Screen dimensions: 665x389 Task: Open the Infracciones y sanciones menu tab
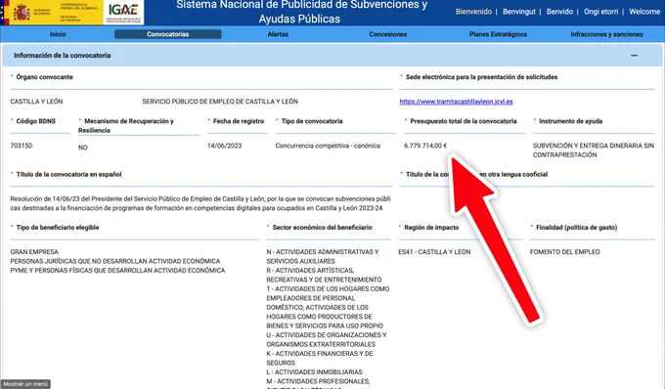point(606,34)
